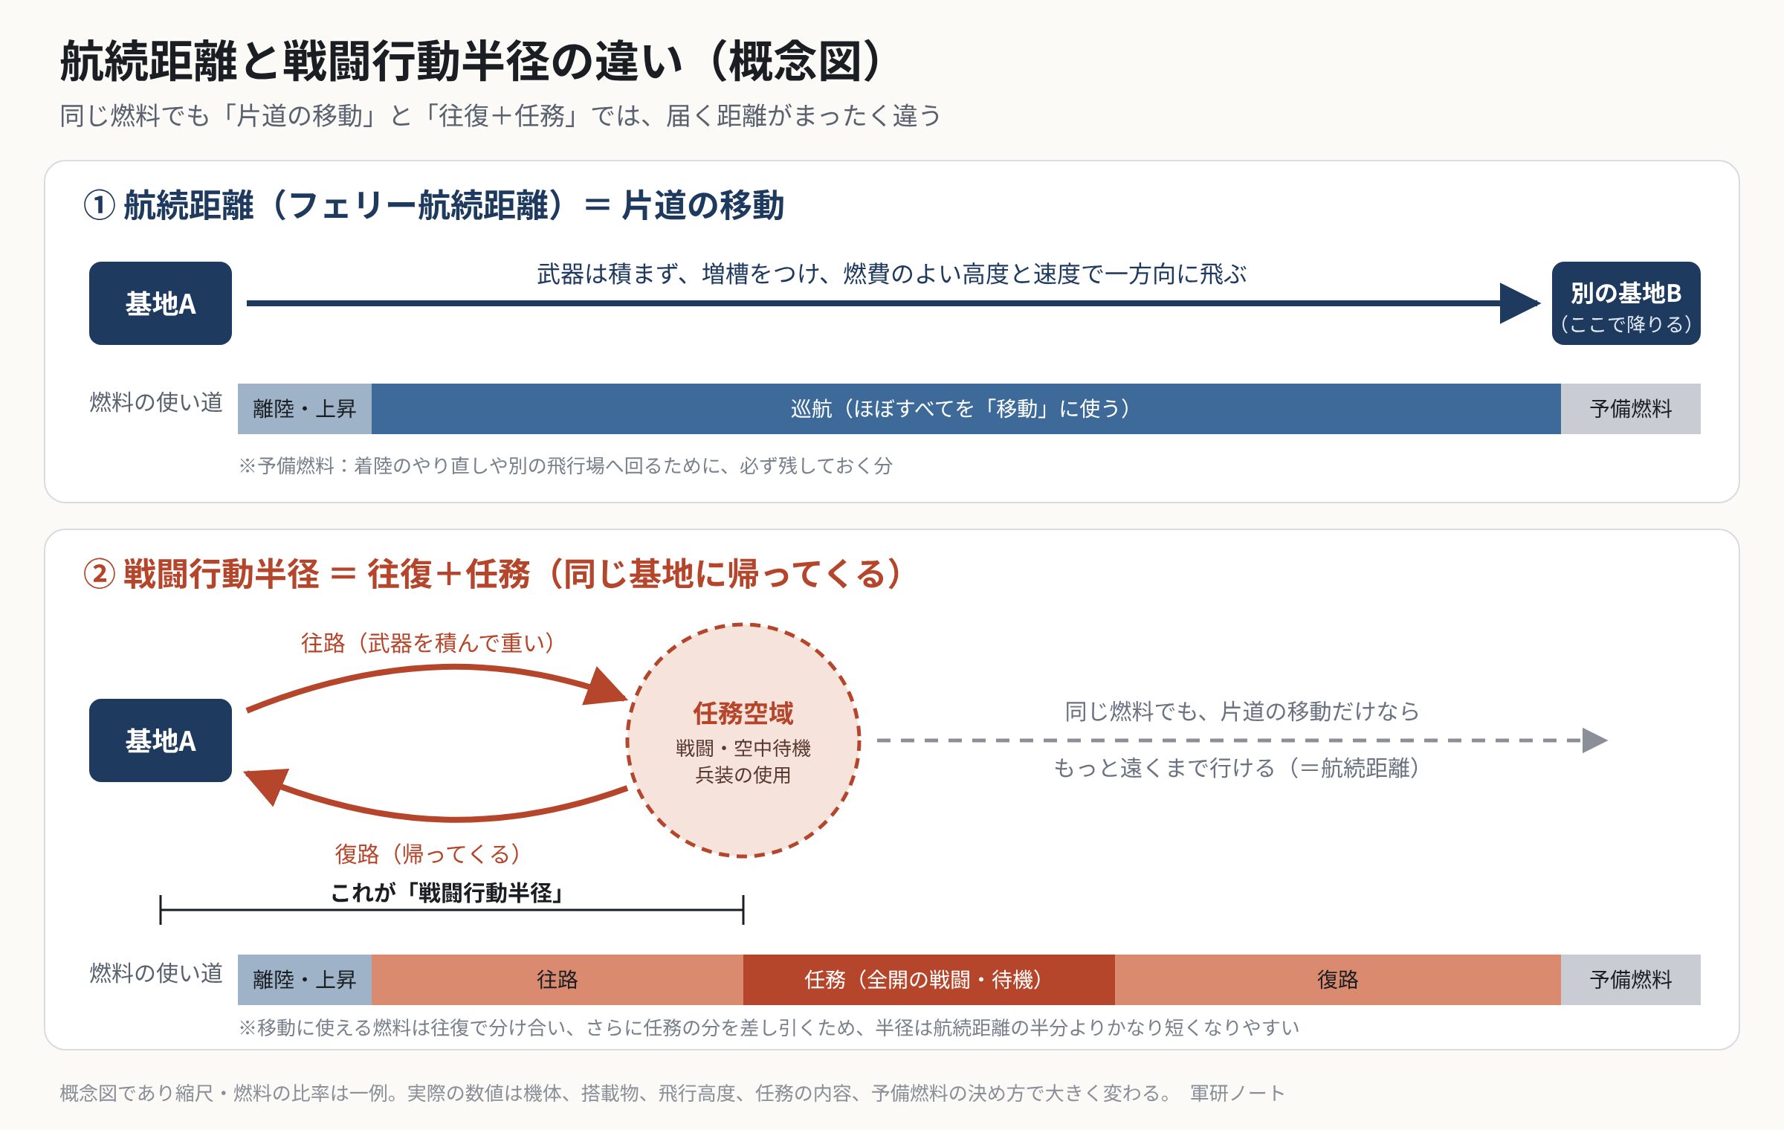Click the gray dashed arrowhead at far right
Screen dimensions: 1784x1130
coord(1594,740)
